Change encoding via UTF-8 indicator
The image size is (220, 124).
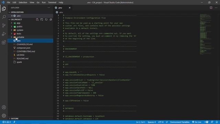click(x=161, y=122)
